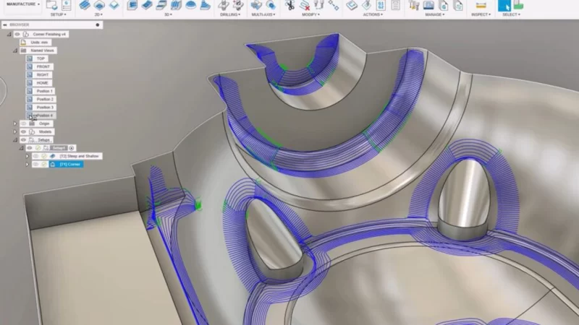Click the Simulate icon in Actions
Viewport: 579px width, 325px height.
[352, 5]
